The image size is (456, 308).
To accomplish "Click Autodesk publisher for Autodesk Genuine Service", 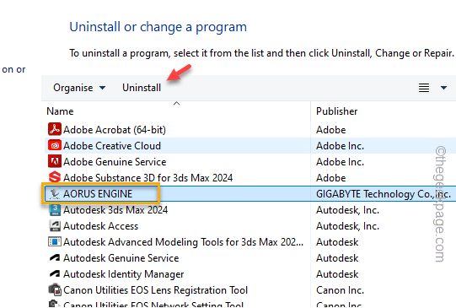I will click(x=337, y=258).
